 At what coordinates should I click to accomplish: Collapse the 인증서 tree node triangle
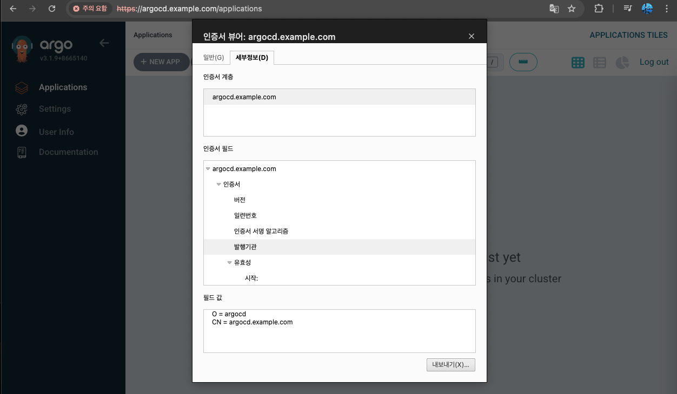point(219,185)
